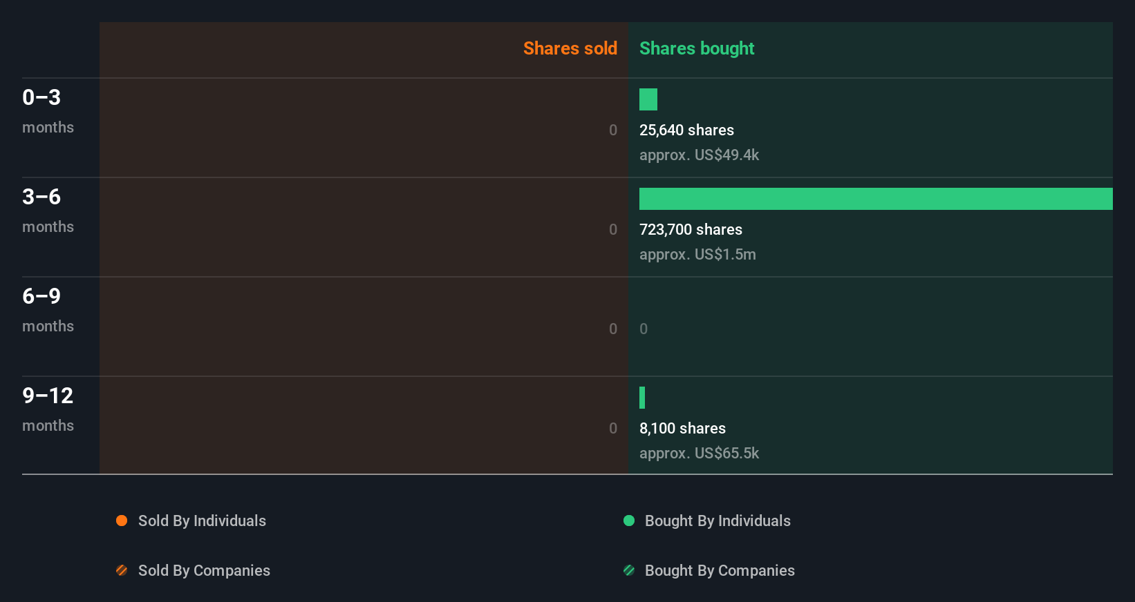This screenshot has width=1135, height=602.
Task: Click the 3–6 months row label
Action: tap(48, 211)
